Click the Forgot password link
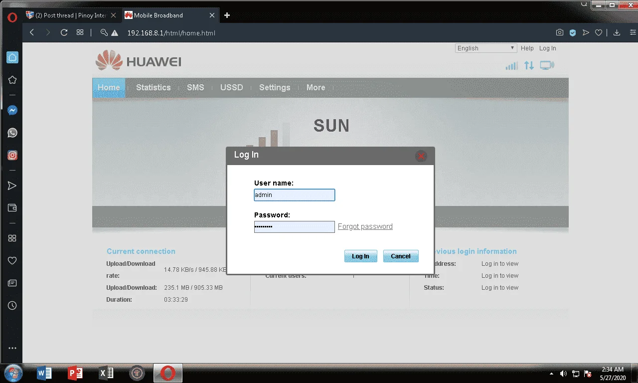 pos(365,226)
